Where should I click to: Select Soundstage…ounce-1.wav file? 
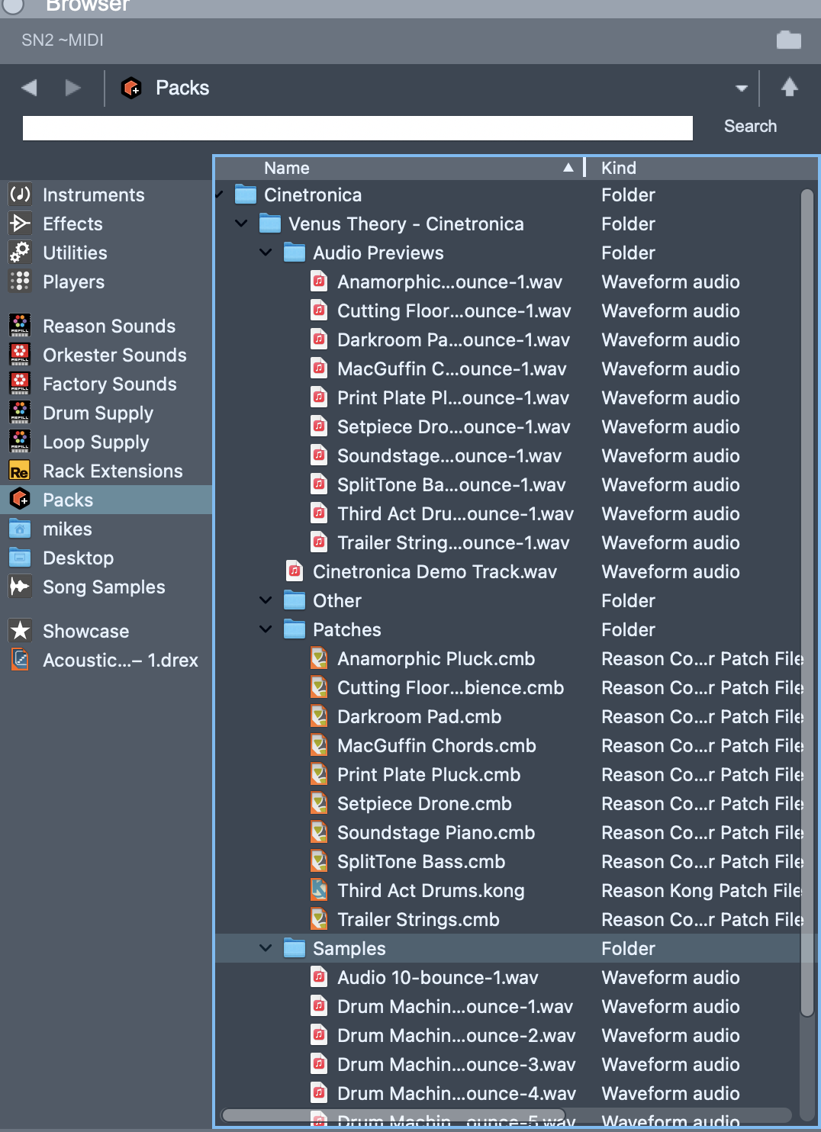(x=507, y=456)
